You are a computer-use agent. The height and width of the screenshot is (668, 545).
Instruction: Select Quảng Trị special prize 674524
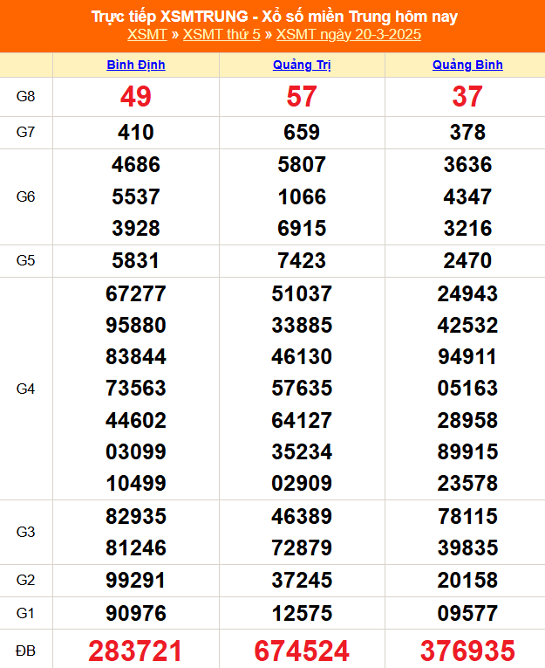302,651
